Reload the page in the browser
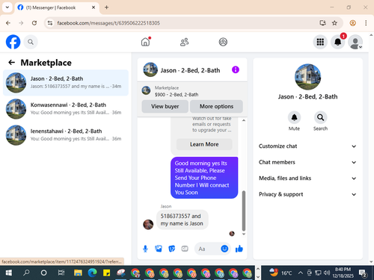The width and height of the screenshot is (374, 280). click(34, 23)
